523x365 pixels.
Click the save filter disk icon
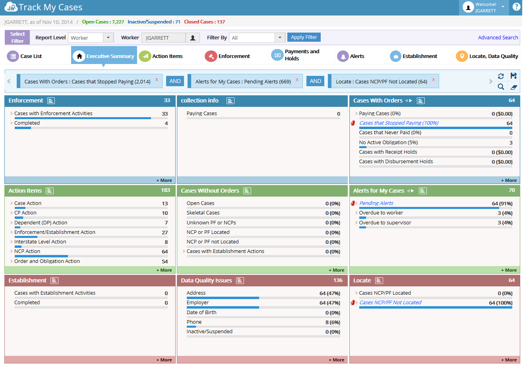[513, 76]
